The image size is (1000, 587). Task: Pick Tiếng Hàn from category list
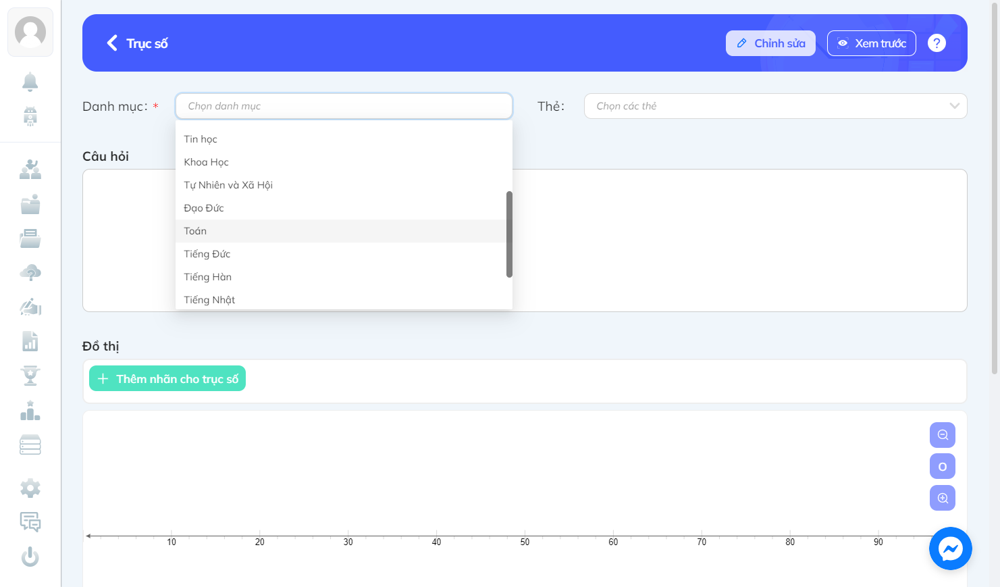point(341,277)
